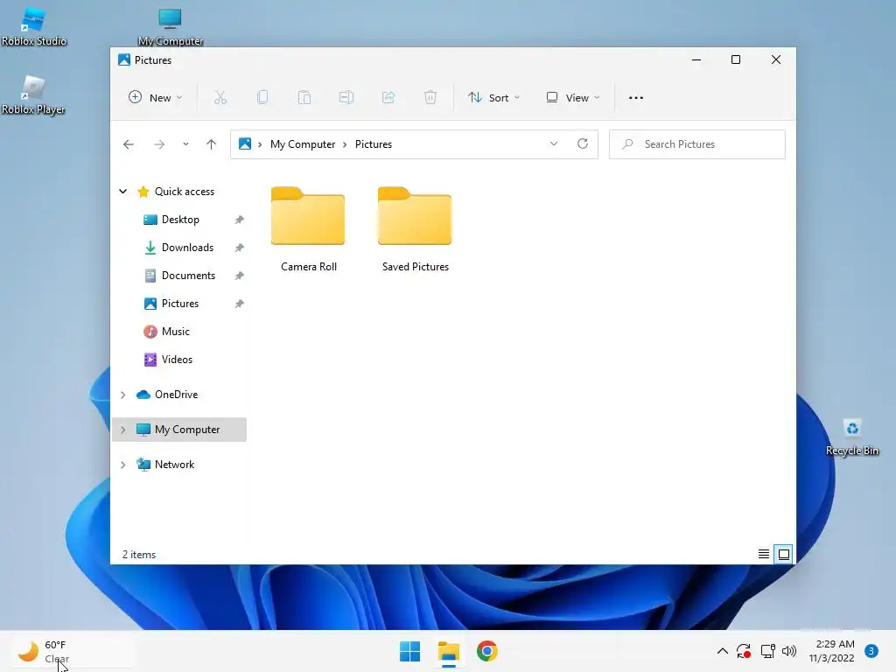This screenshot has height=672, width=896.
Task: Open the See more three-dots menu
Action: [636, 98]
